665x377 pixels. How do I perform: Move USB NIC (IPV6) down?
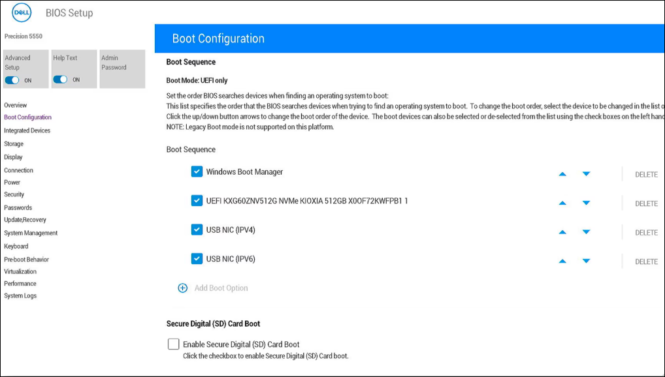[x=586, y=261]
